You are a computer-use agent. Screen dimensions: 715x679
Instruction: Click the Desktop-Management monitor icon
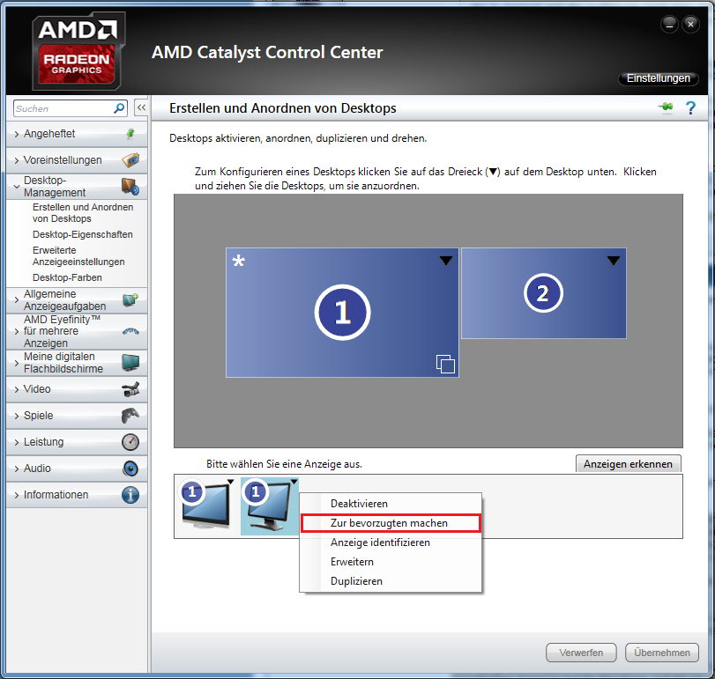[x=130, y=187]
